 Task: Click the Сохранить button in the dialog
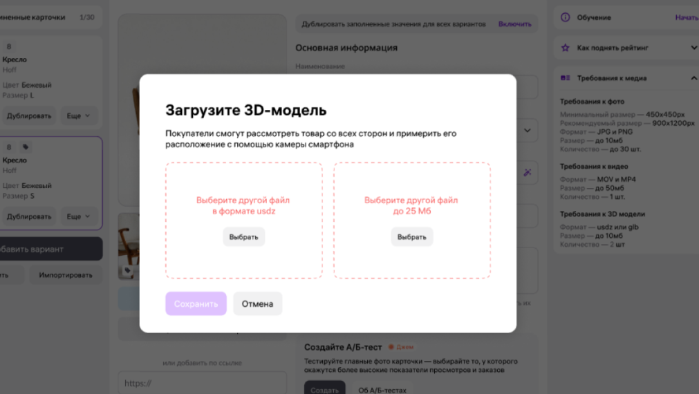pyautogui.click(x=196, y=304)
